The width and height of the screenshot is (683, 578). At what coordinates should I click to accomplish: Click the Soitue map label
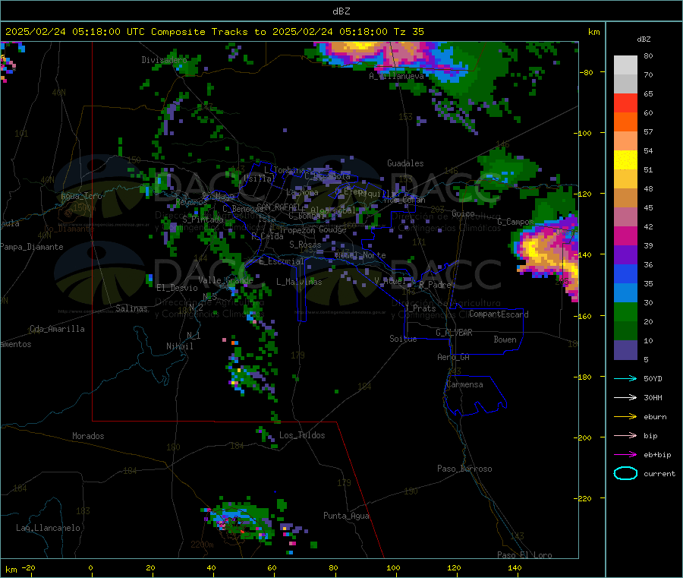pyautogui.click(x=403, y=339)
